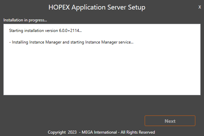The image size is (204, 136).
Task: Click 'Copyright 2023' in the footer
Action: point(62,132)
